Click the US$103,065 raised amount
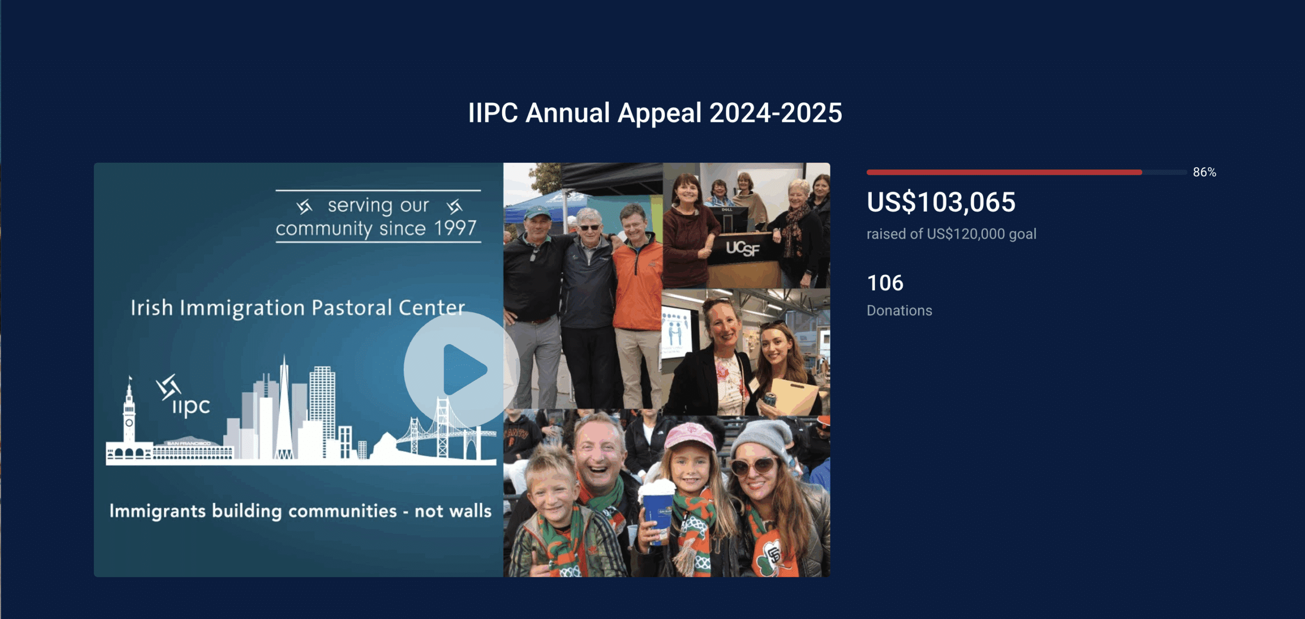1305x619 pixels. tap(941, 202)
